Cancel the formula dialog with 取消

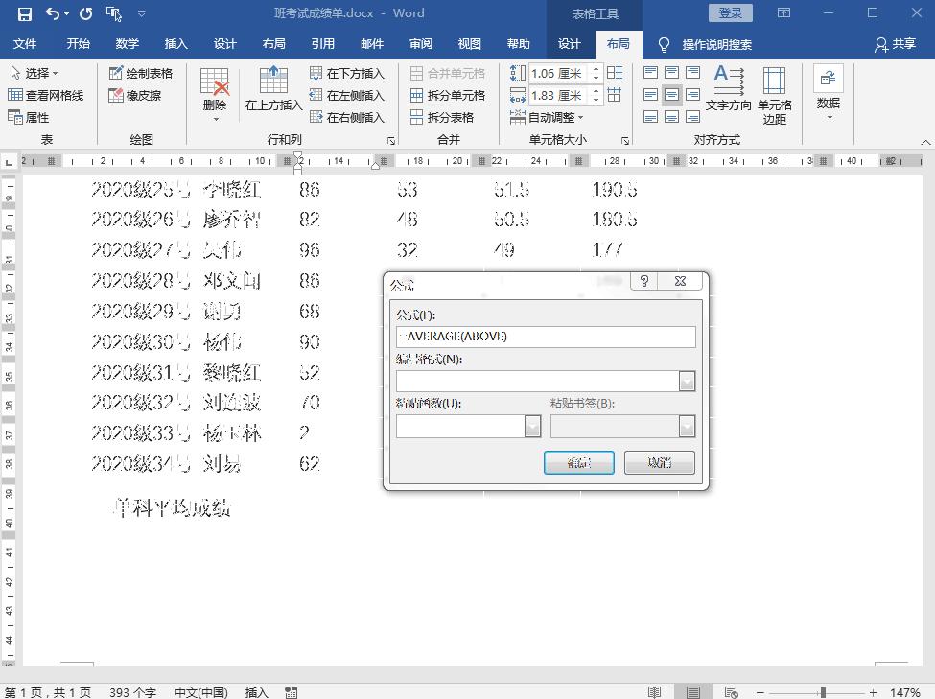[x=660, y=463]
